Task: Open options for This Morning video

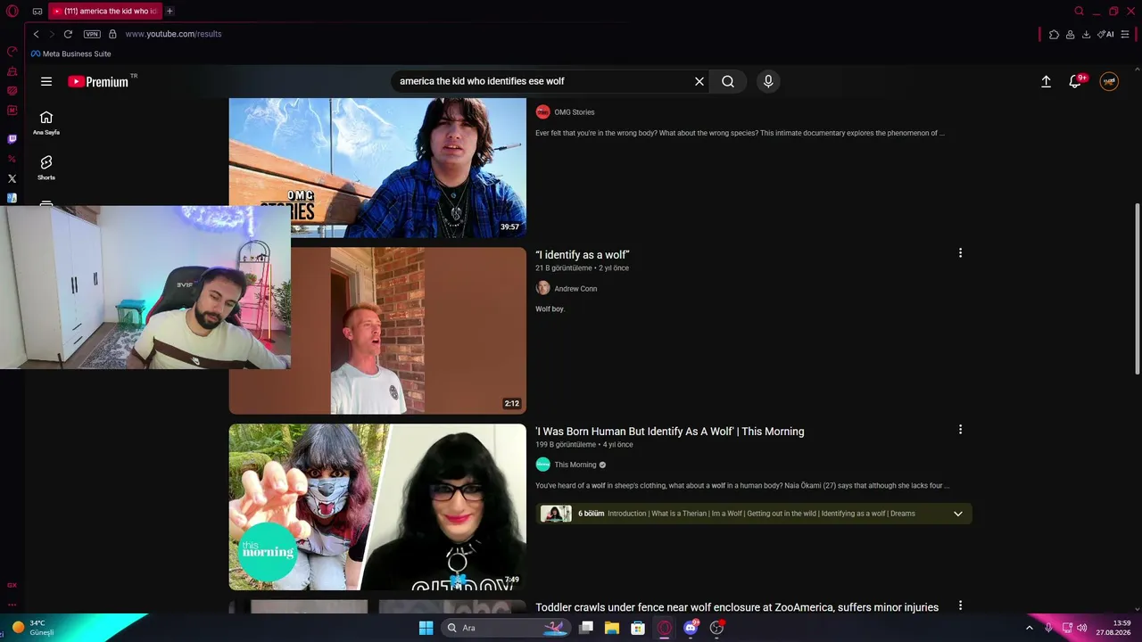Action: click(960, 430)
